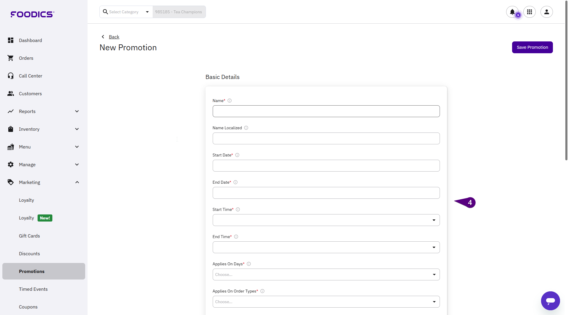Click the info icon beside Name

pos(230,101)
